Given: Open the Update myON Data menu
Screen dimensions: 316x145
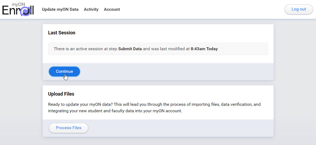Looking at the screenshot, I should click(60, 9).
